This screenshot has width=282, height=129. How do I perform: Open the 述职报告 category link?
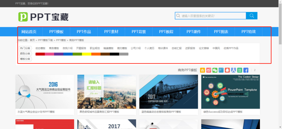(x=190, y=48)
